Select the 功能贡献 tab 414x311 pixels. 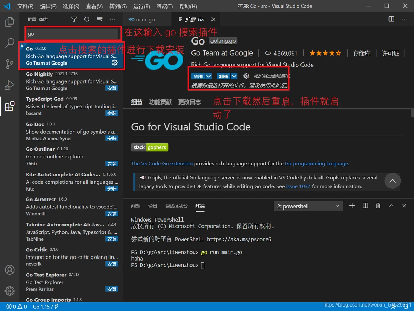pyautogui.click(x=160, y=102)
